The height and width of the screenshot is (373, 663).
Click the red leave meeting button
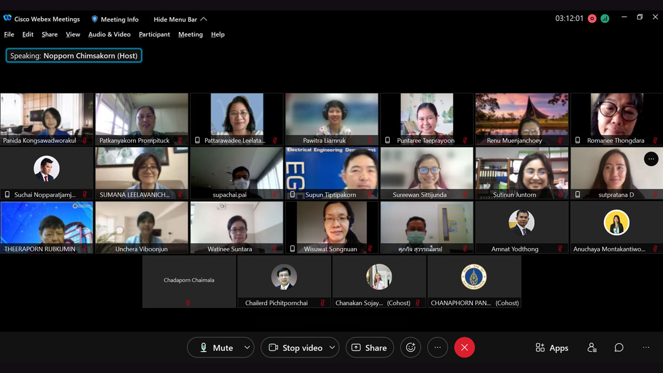(x=464, y=348)
